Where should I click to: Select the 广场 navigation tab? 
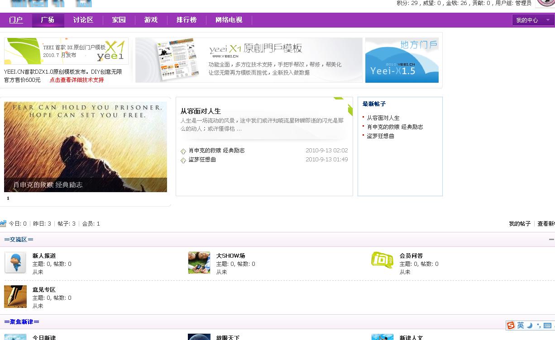tap(48, 20)
